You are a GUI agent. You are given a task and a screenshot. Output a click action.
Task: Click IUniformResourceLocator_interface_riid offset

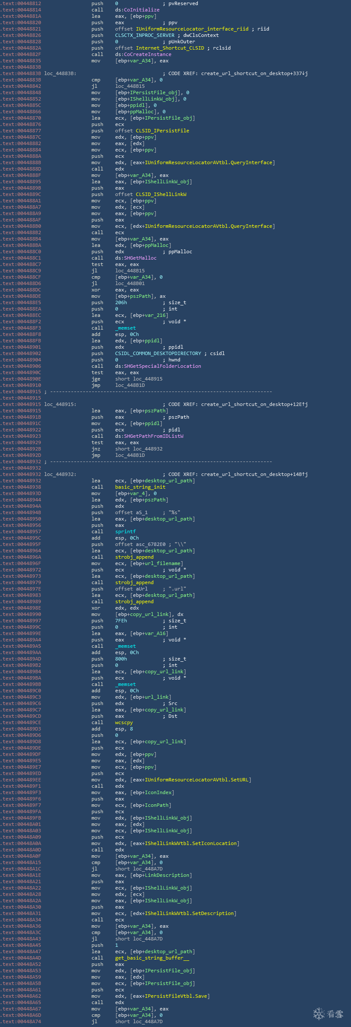192,29
